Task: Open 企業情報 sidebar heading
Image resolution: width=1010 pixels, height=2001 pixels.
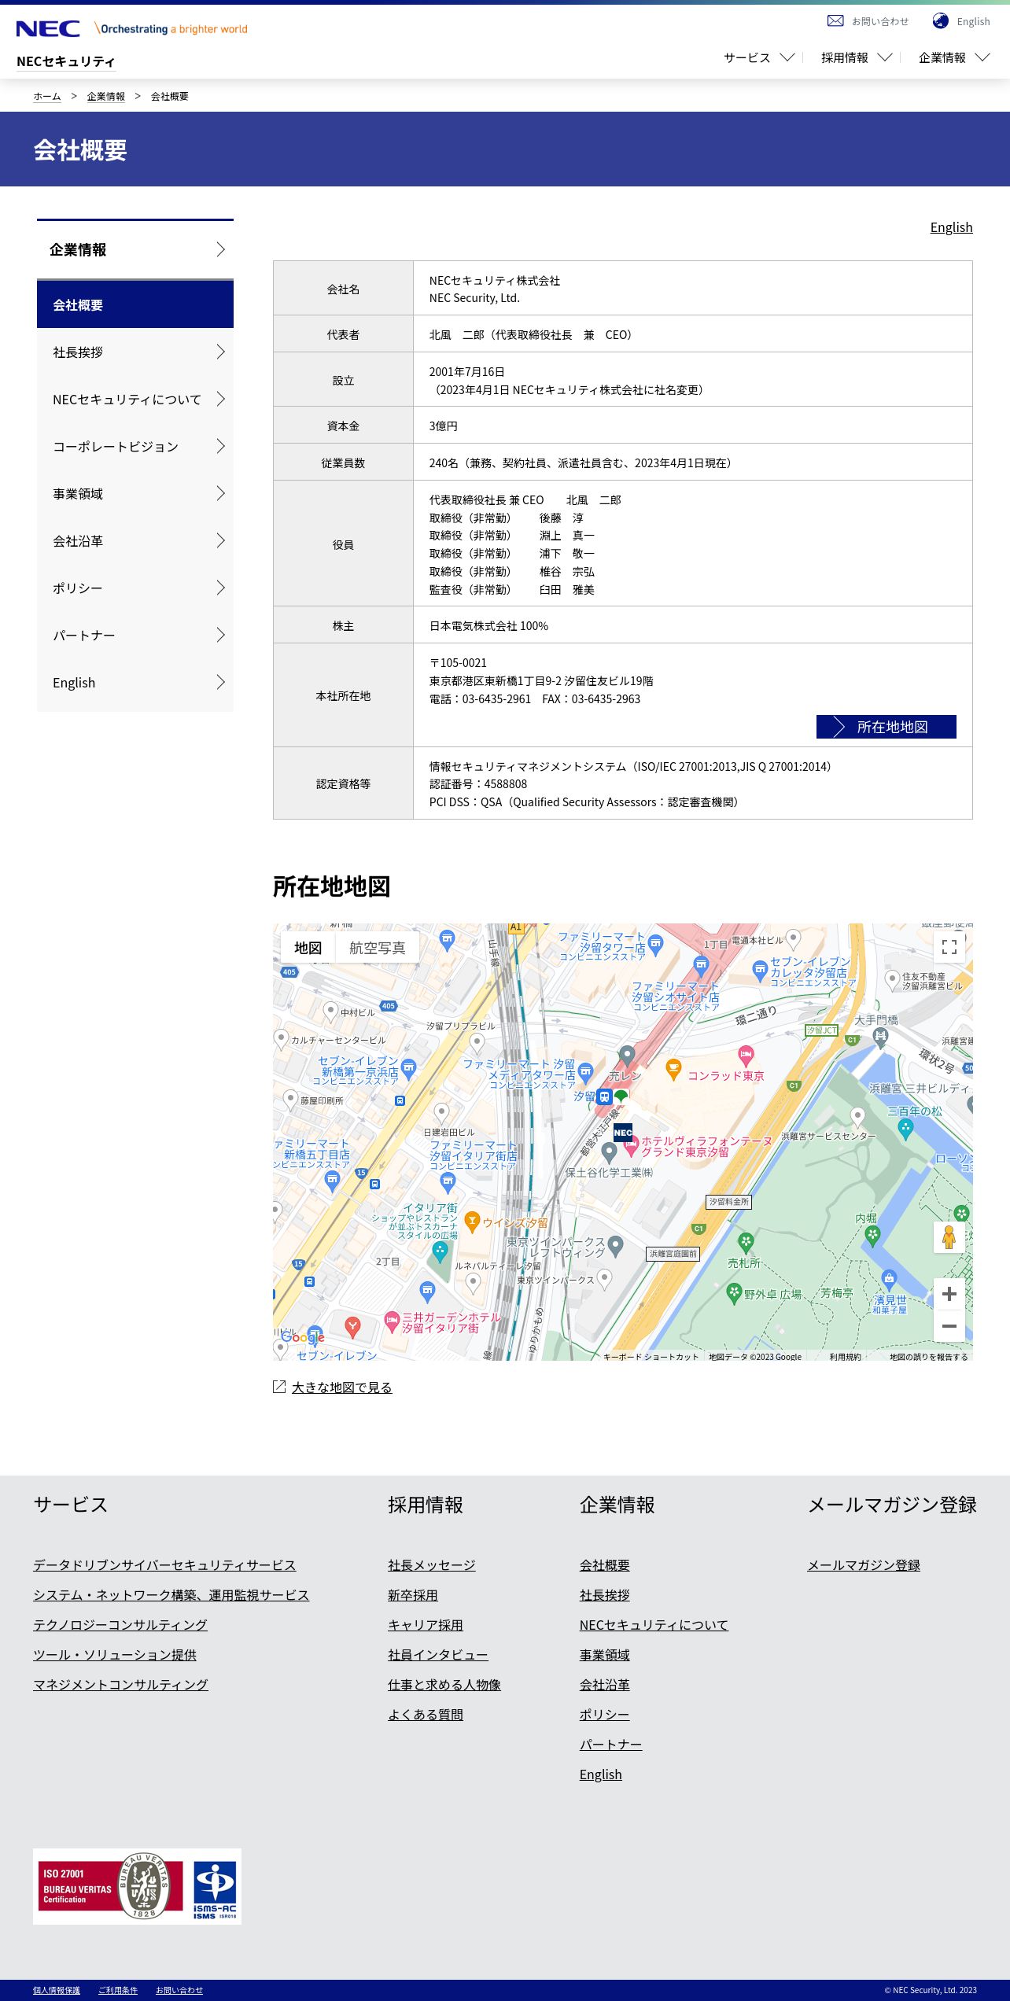Action: (135, 249)
